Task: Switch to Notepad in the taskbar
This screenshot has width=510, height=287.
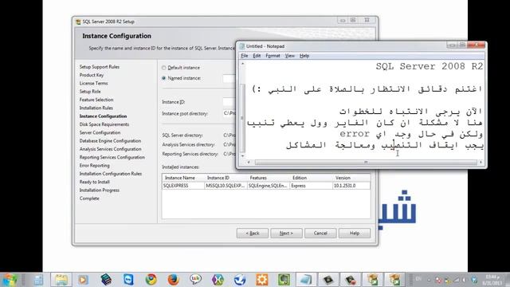Action: click(x=306, y=280)
